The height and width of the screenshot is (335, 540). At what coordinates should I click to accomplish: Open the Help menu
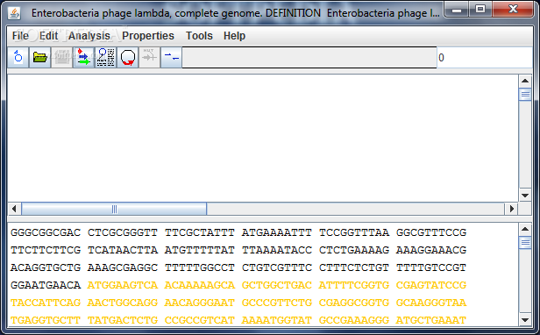coord(234,35)
